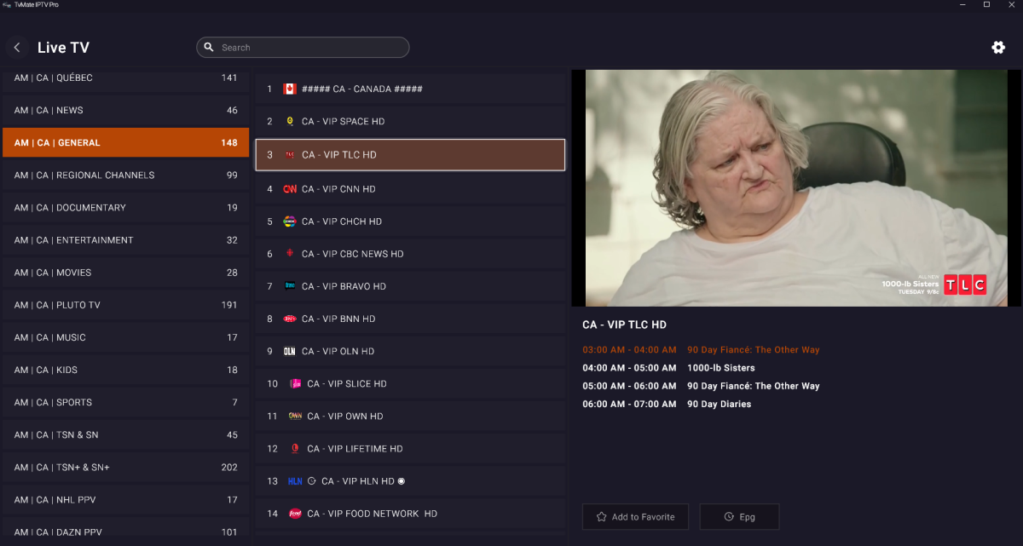Click the HLN channel logo
The width and height of the screenshot is (1023, 546).
(x=295, y=481)
